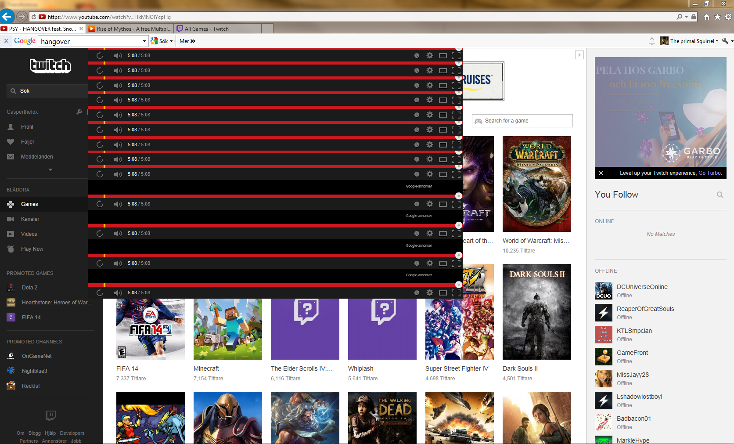Open the browser Home icon
This screenshot has height=444, width=734.
(706, 17)
